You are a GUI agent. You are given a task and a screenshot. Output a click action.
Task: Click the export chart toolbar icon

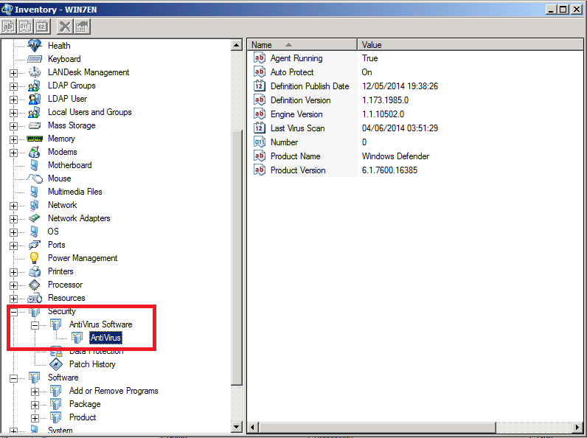tap(82, 27)
